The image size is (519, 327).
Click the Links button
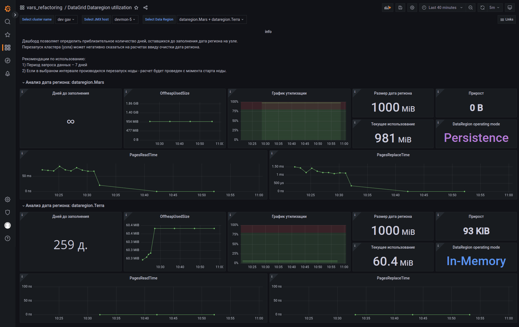(507, 19)
